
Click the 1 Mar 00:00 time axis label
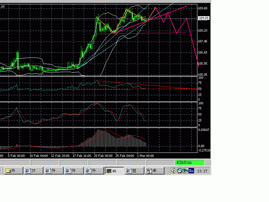tap(146, 156)
